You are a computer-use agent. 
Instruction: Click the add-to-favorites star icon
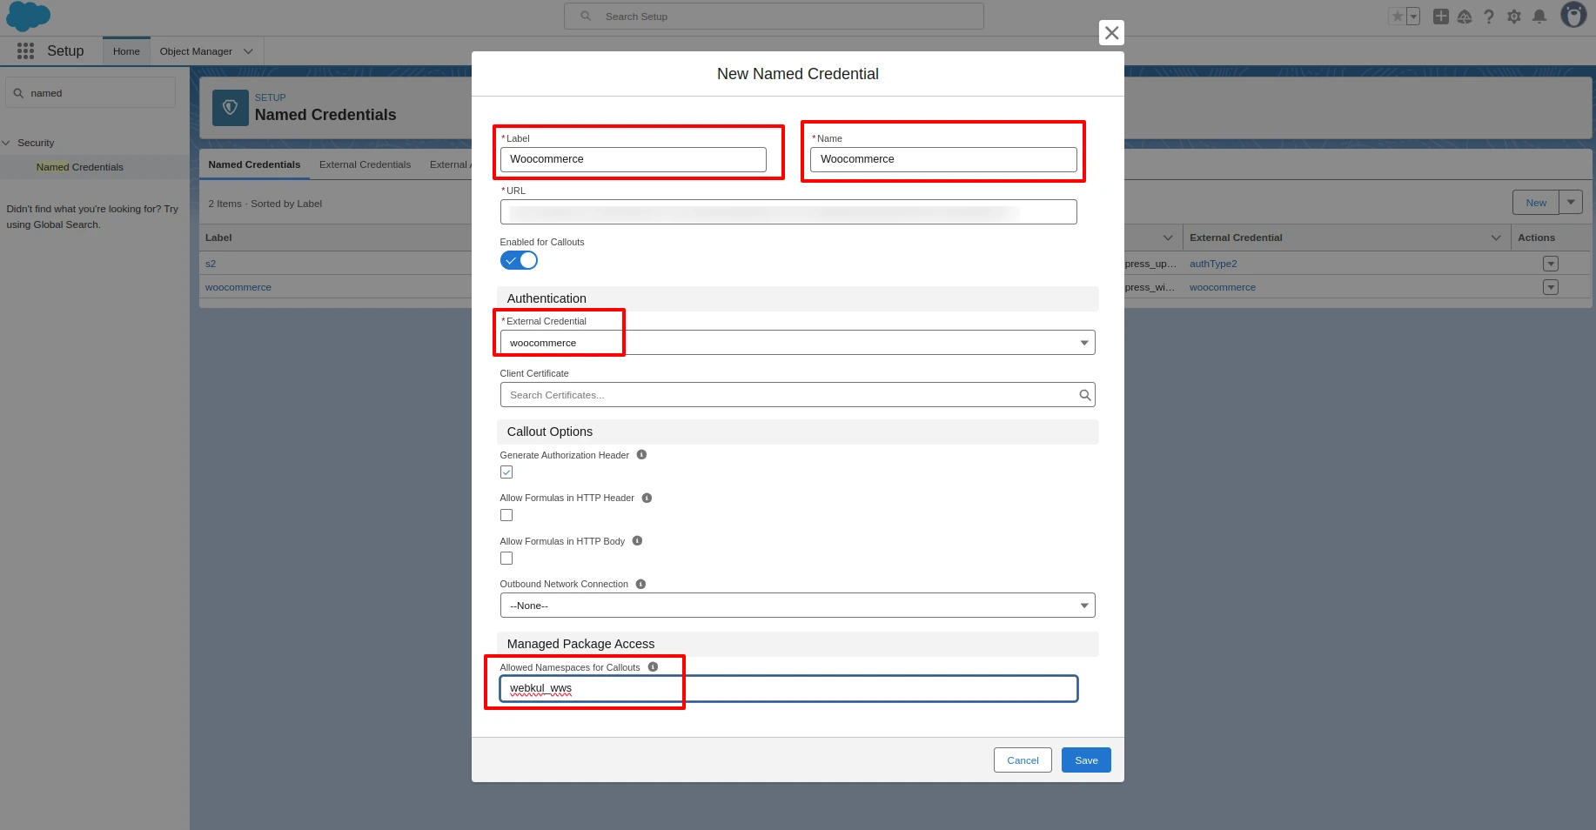(x=1395, y=16)
